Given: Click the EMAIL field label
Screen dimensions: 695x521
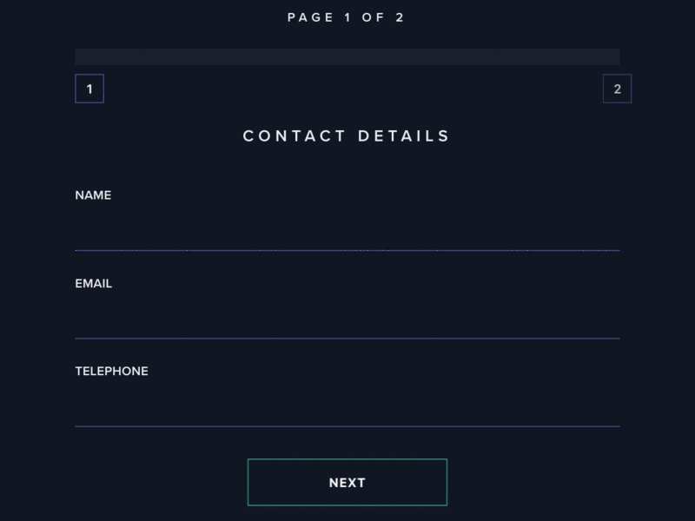Looking at the screenshot, I should point(93,283).
